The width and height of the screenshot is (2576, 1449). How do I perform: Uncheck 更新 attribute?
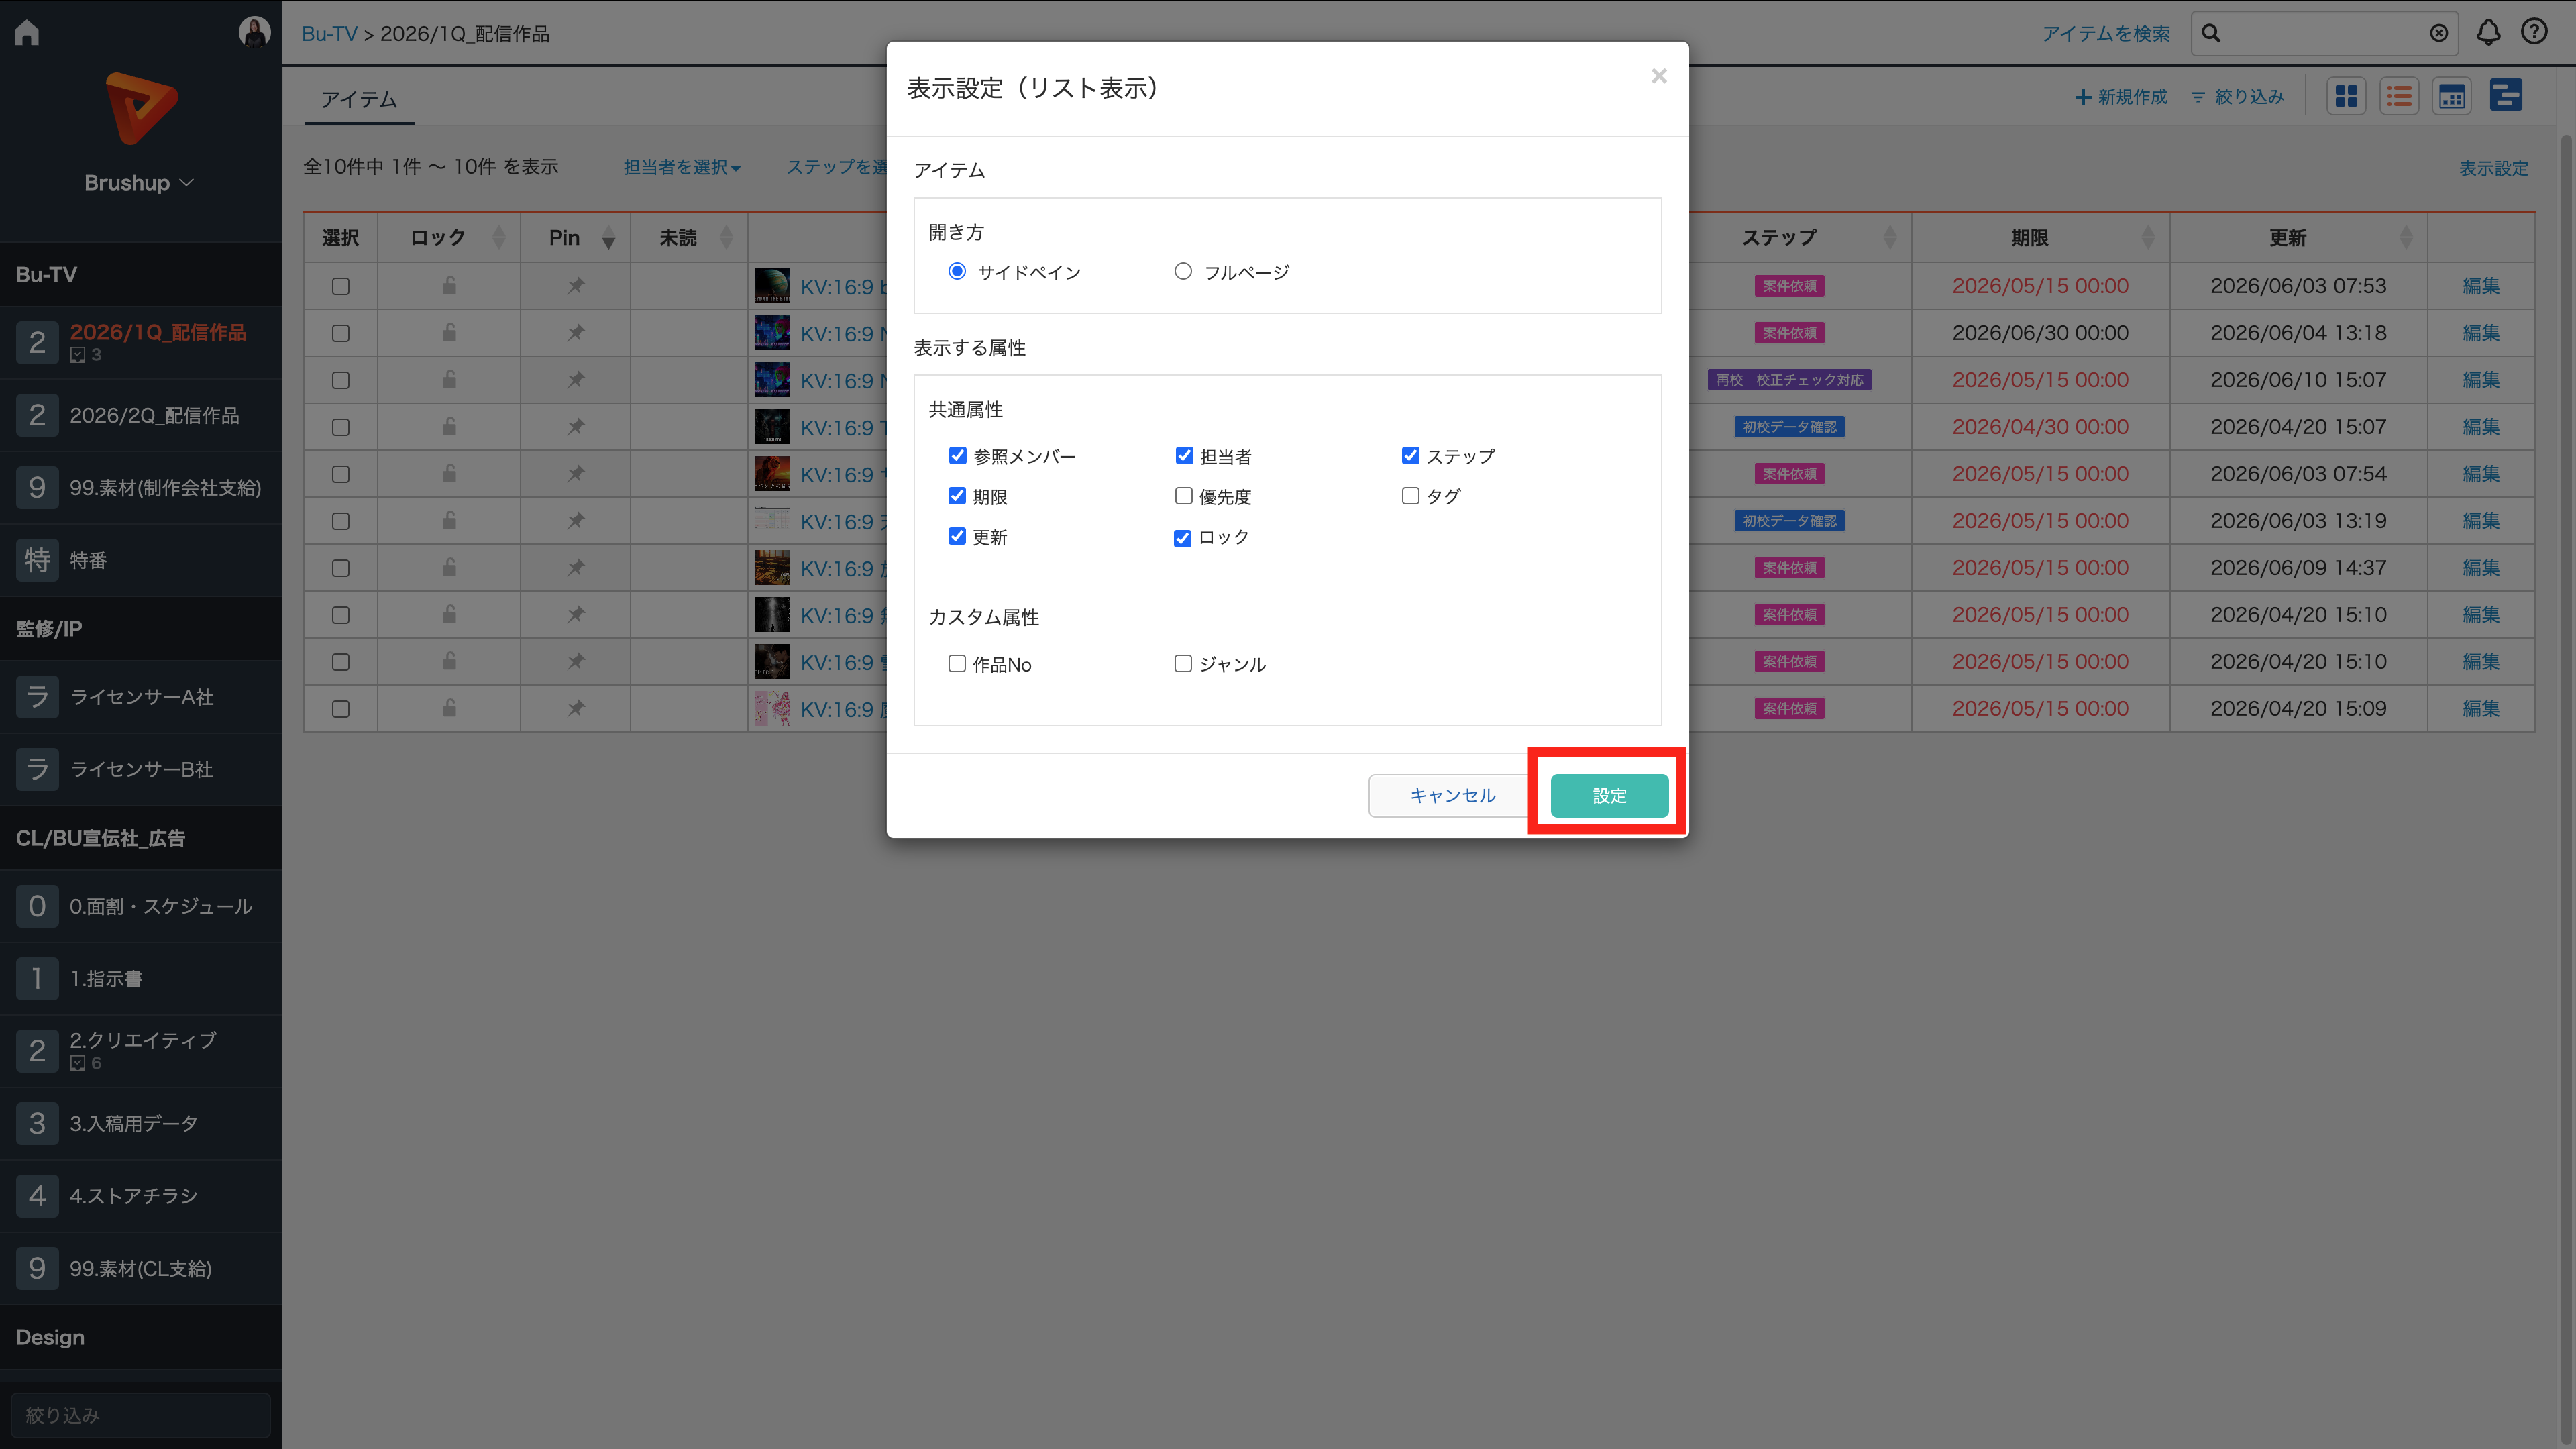point(957,536)
